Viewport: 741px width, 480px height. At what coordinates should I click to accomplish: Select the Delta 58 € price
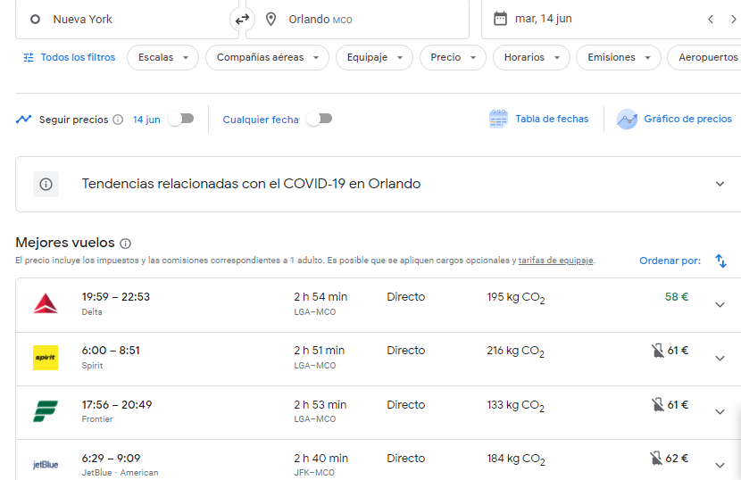(x=676, y=297)
